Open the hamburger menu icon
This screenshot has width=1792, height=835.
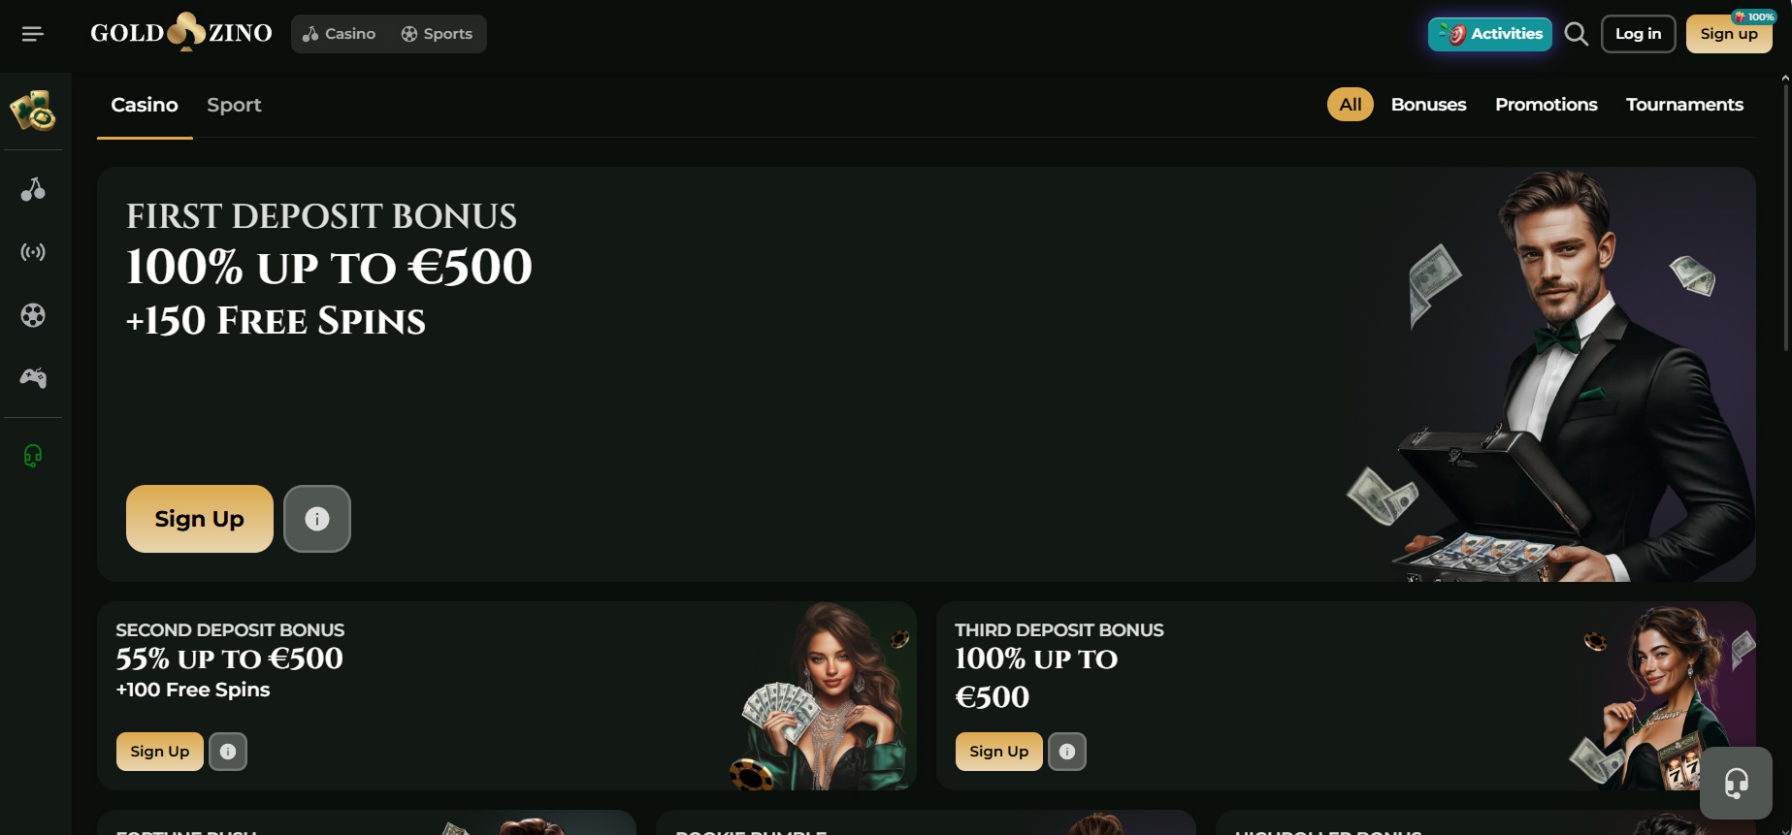(x=33, y=34)
